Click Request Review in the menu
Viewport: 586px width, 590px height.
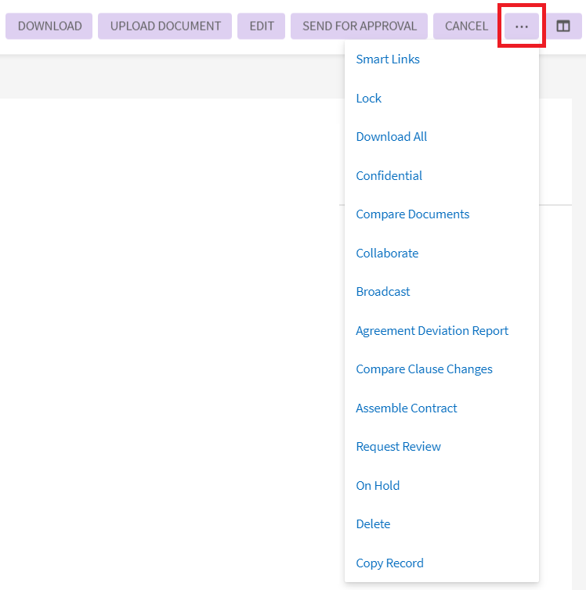click(398, 447)
